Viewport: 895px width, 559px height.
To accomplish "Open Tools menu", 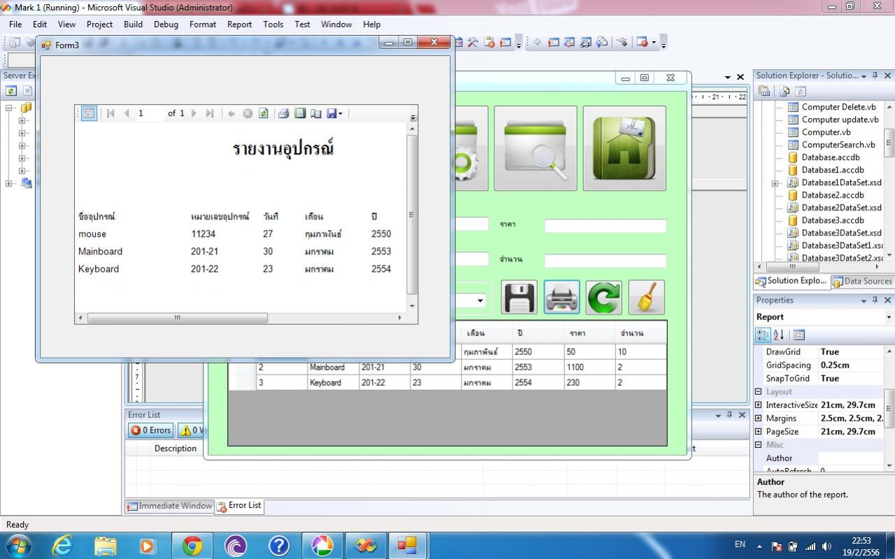I will [273, 24].
